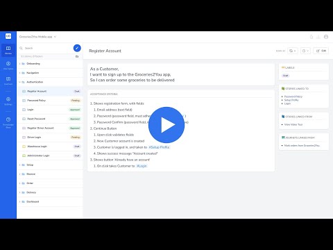This screenshot has width=333, height=250.
Task: Open the #Login link in acceptance criteria
Action: pos(142,166)
